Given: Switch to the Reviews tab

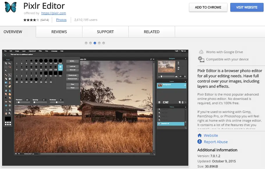Looking at the screenshot, I should pos(59,32).
